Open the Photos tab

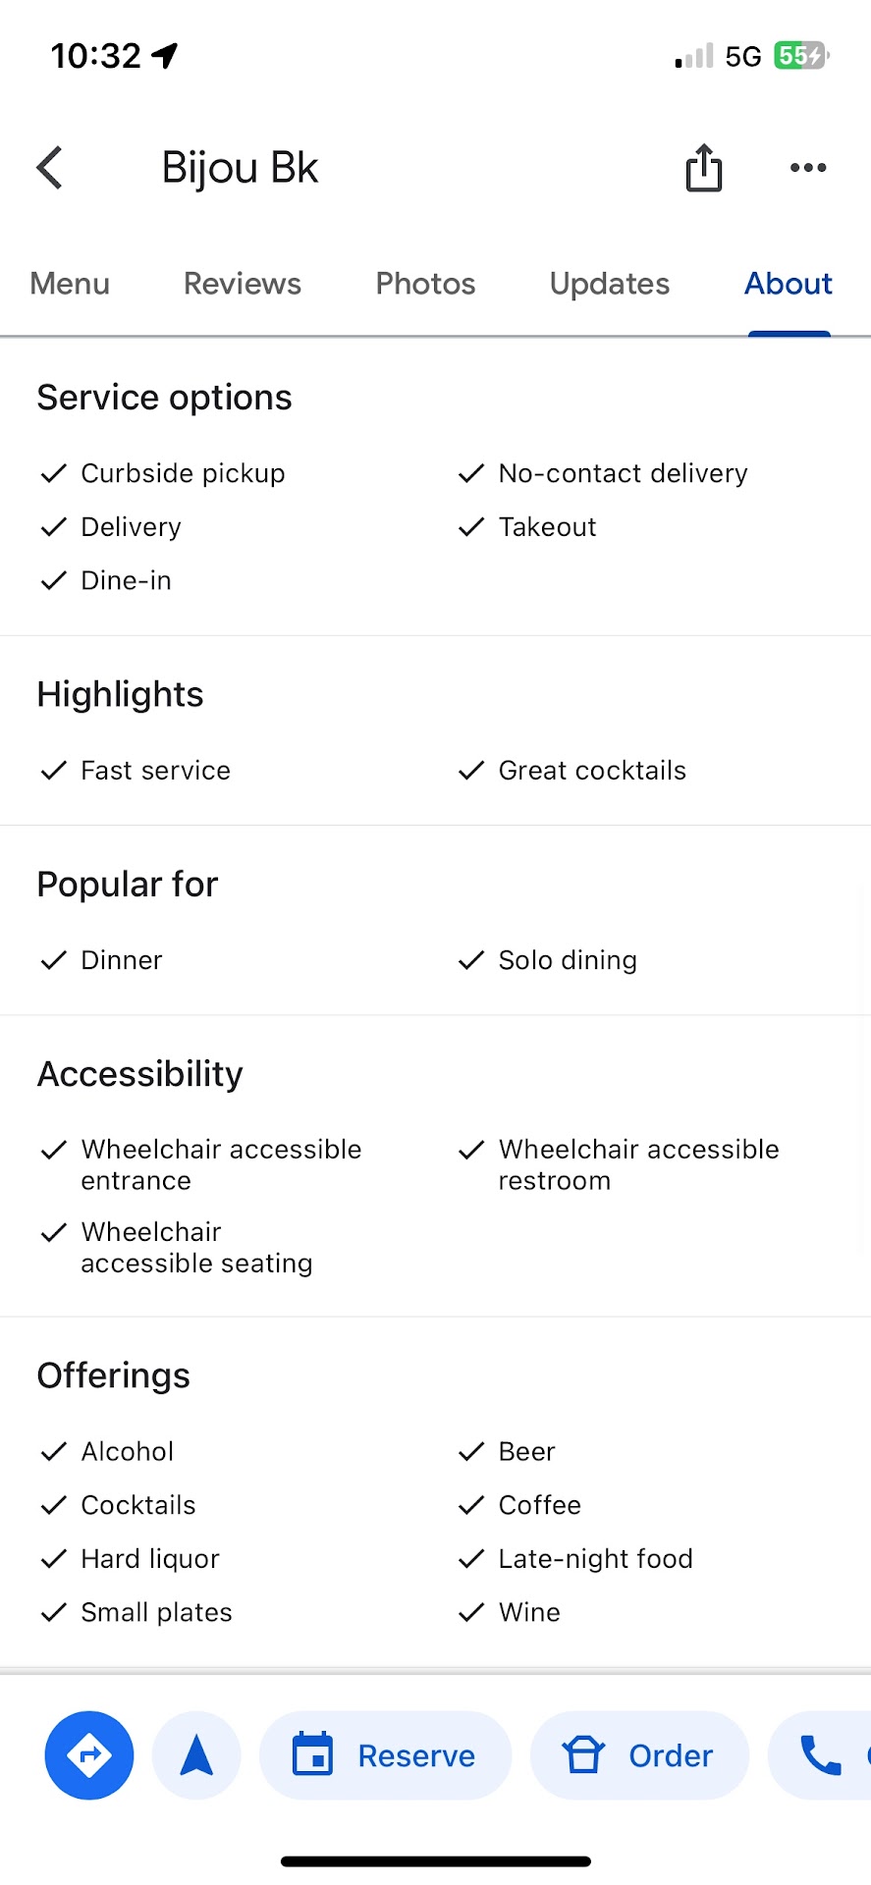click(425, 284)
